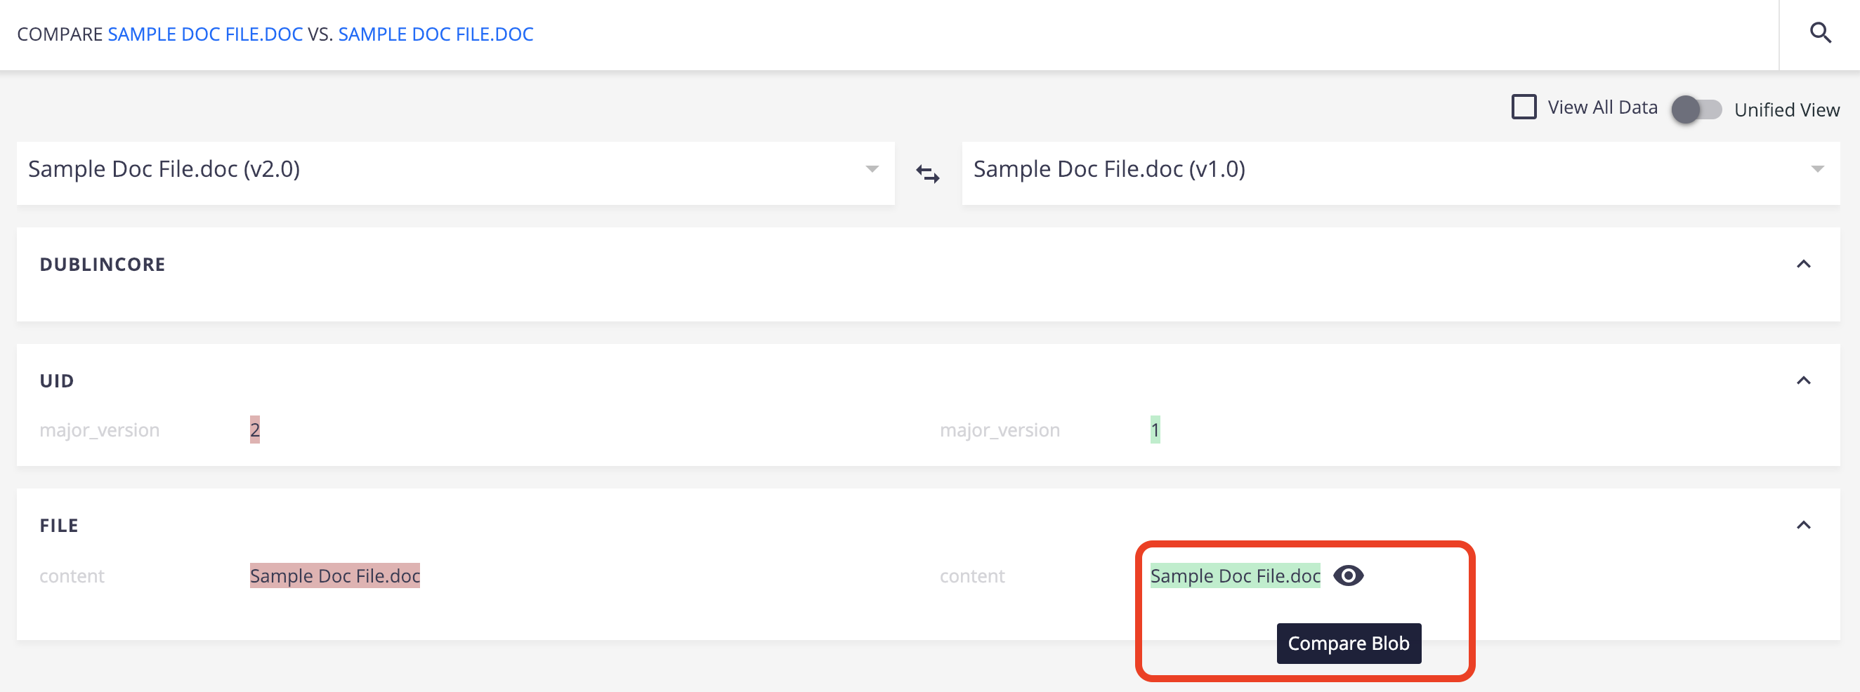Open the search magnifier icon
Image resolution: width=1860 pixels, height=692 pixels.
click(1820, 33)
